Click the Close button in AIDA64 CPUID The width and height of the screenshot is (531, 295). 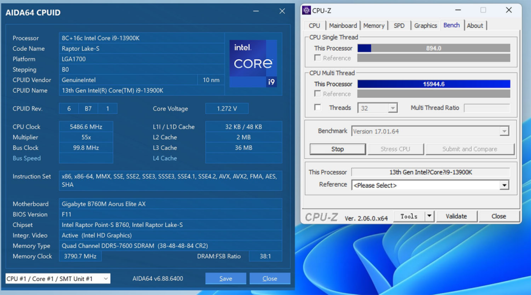pyautogui.click(x=269, y=278)
